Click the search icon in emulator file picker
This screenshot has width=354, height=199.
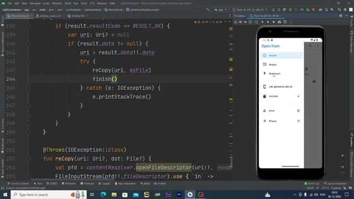point(310,46)
